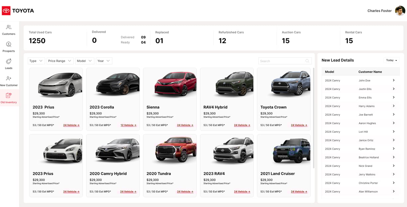Open Emma Ellis lead arrow

tap(394, 98)
